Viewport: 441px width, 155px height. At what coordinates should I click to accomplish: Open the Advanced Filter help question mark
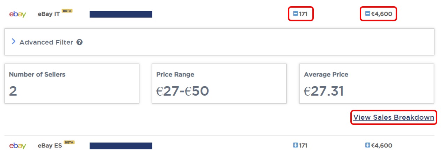(x=79, y=42)
